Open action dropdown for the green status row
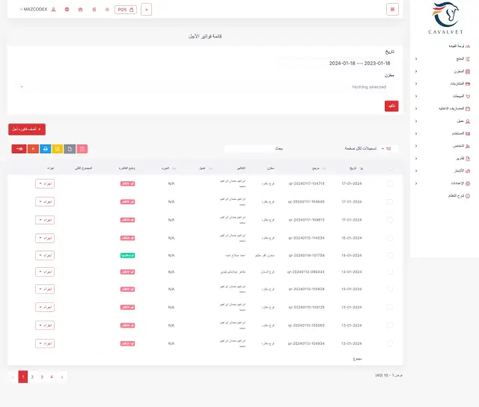 point(45,255)
